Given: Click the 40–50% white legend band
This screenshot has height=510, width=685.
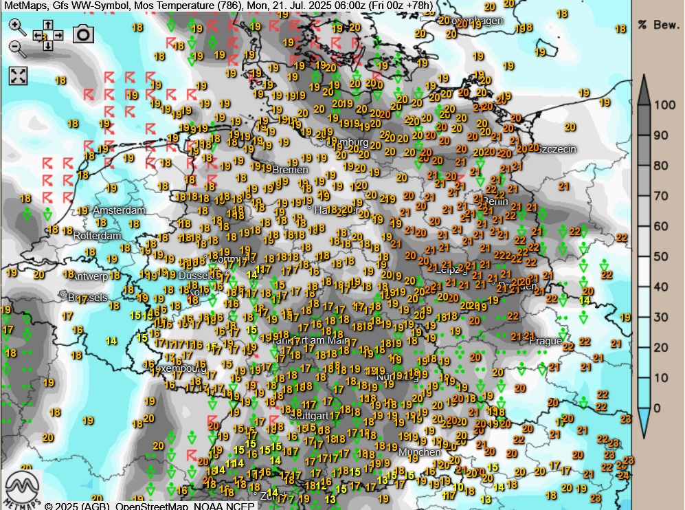Looking at the screenshot, I should [x=644, y=271].
